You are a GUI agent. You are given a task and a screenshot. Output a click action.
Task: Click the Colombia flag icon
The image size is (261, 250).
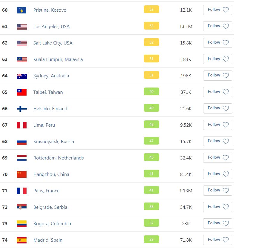click(22, 224)
